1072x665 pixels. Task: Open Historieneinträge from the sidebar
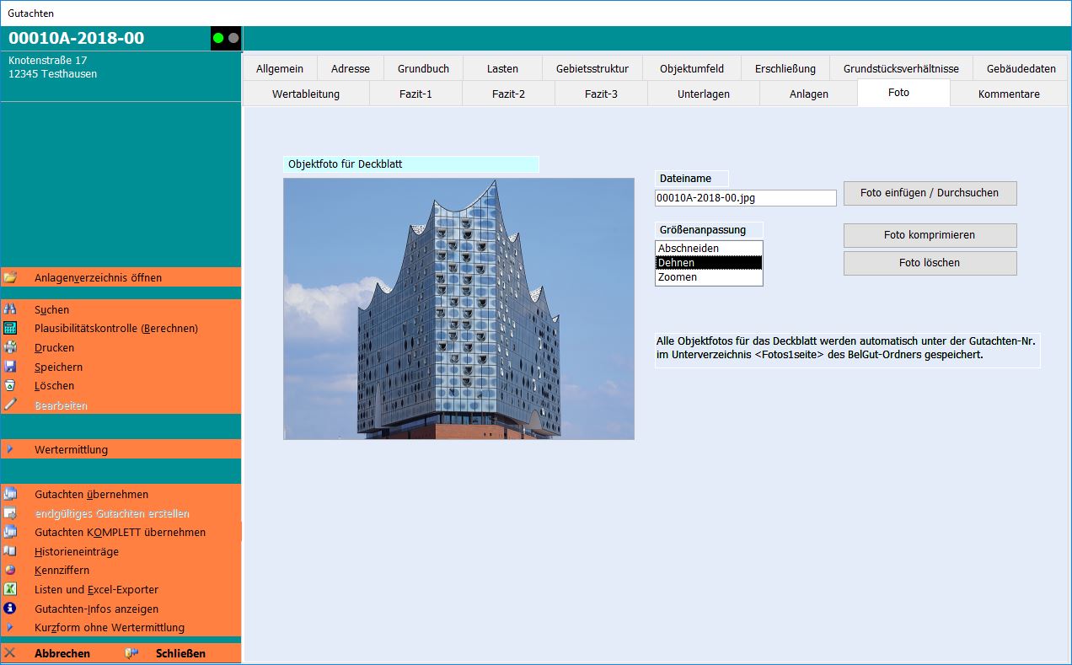77,551
